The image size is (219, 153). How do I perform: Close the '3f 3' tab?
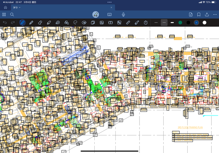click(111, 8)
